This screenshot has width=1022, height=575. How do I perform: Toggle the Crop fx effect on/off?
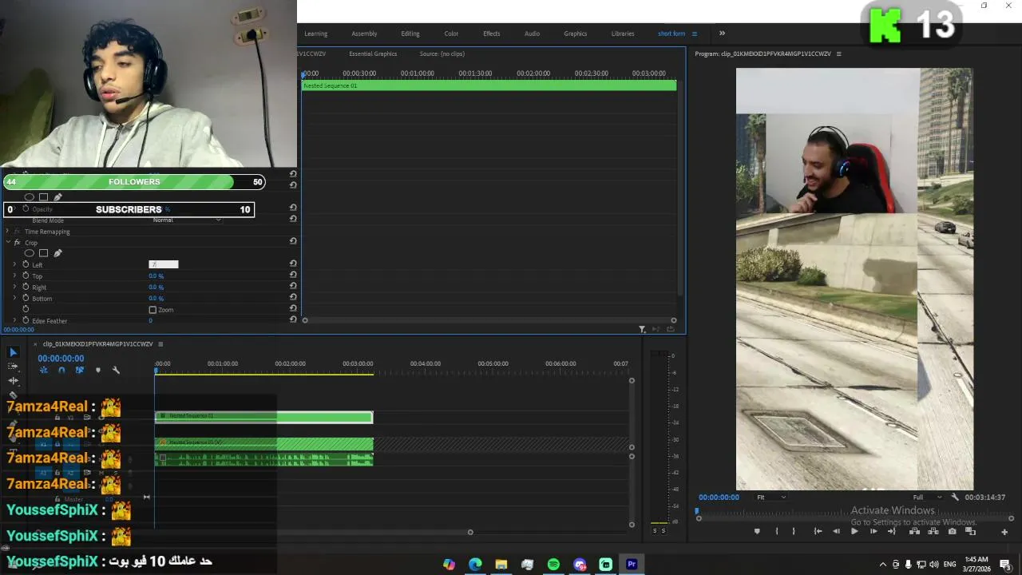[x=17, y=242]
